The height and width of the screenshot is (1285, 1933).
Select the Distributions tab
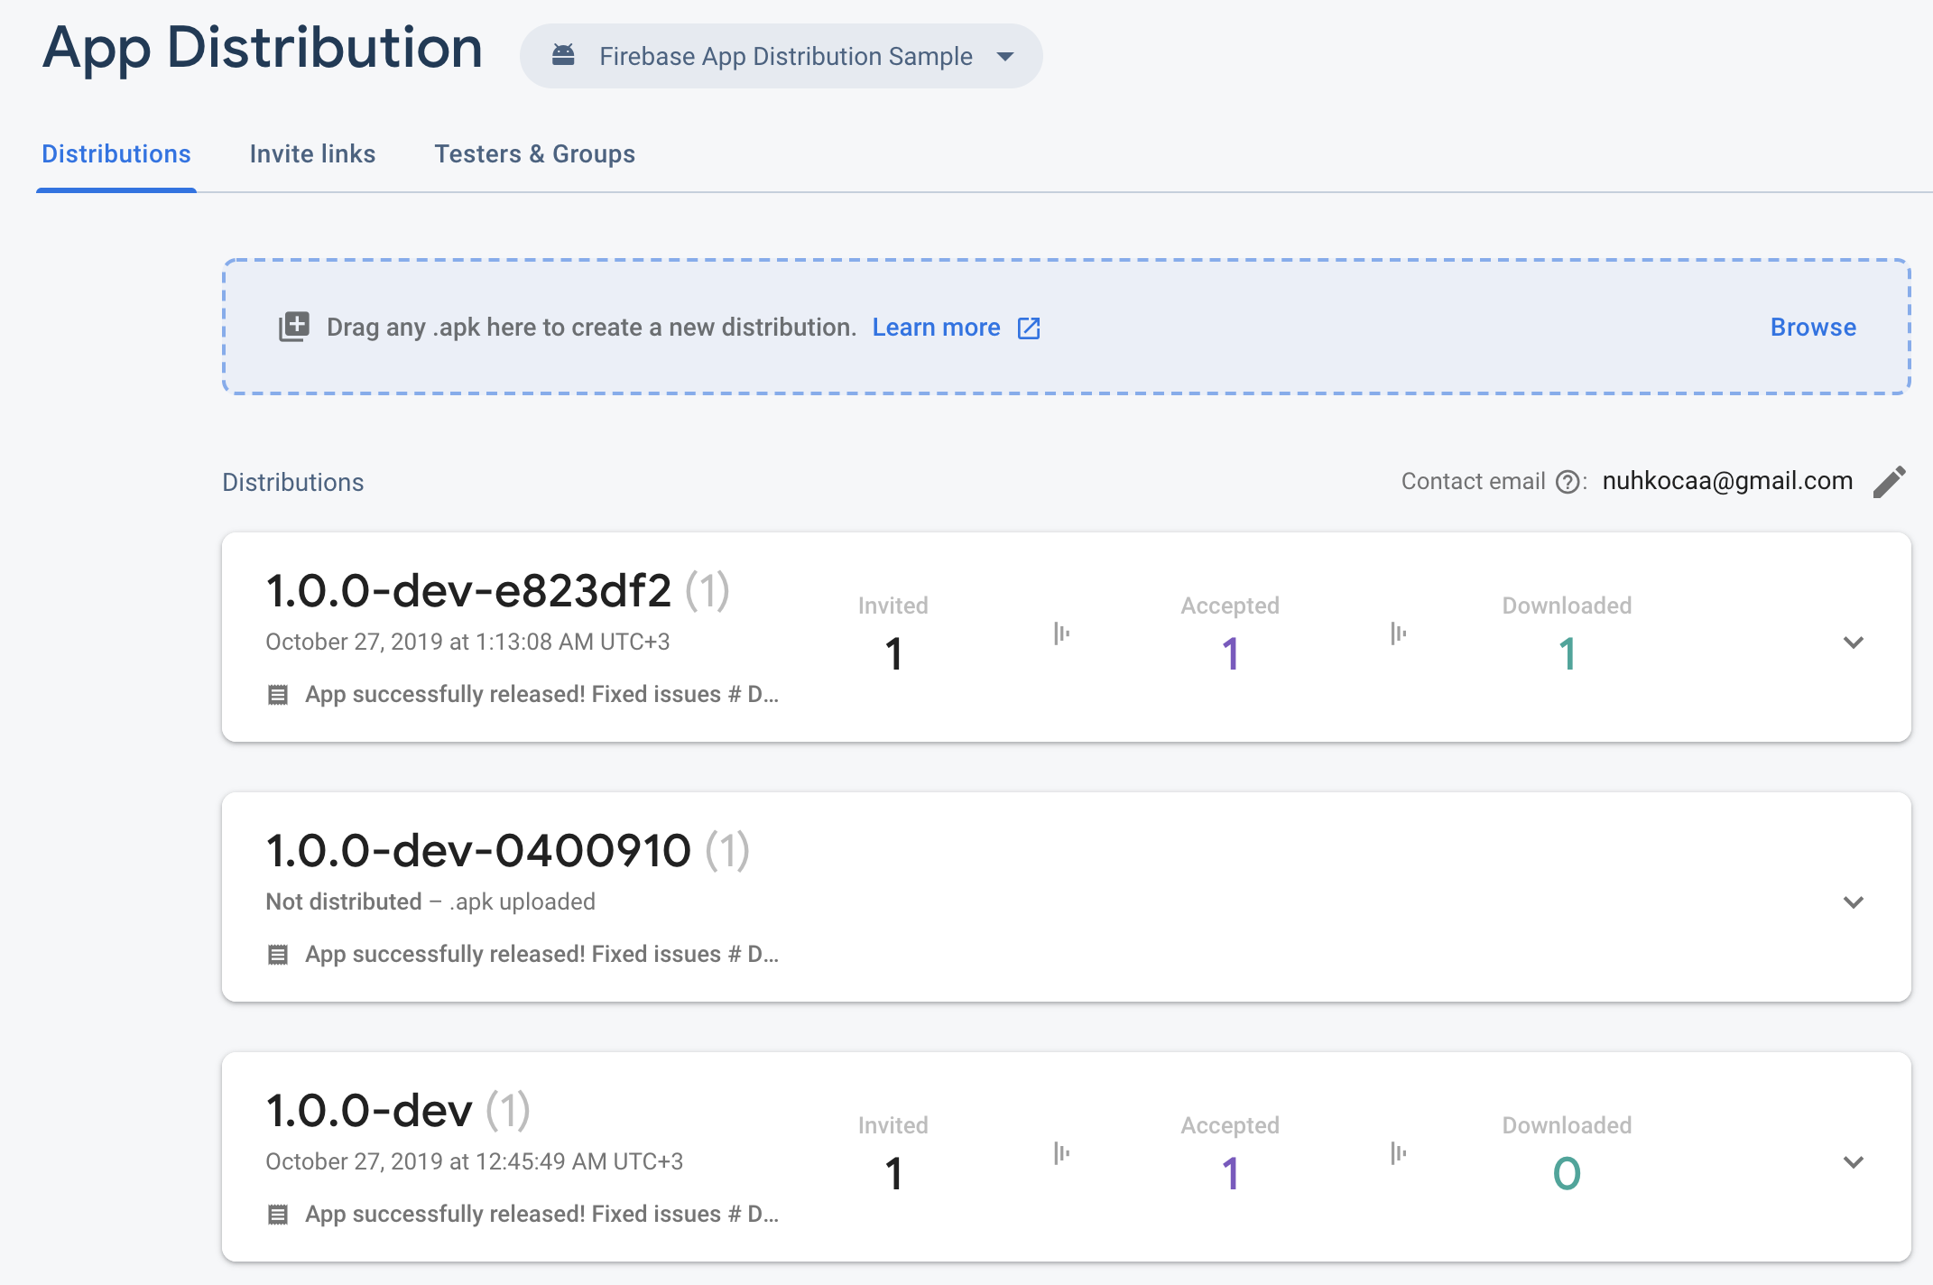coord(116,154)
